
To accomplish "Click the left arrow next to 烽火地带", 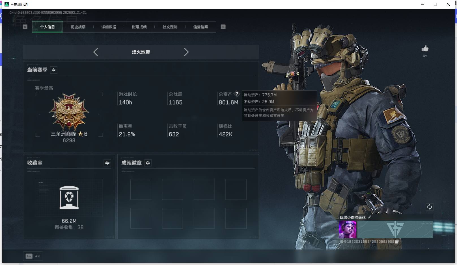I will 96,52.
